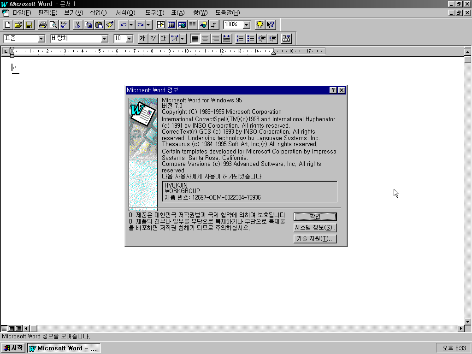Open the font size 10 dropdown
Screen dimensions: 472x354
(x=130, y=39)
